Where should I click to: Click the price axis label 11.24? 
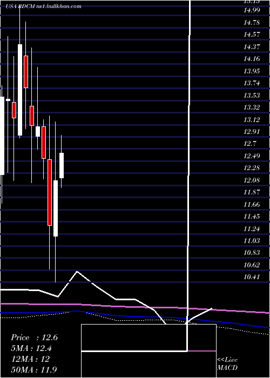(252, 229)
